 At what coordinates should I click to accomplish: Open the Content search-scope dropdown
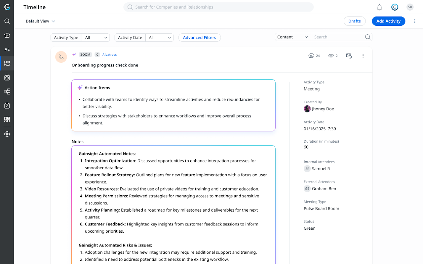(x=293, y=37)
